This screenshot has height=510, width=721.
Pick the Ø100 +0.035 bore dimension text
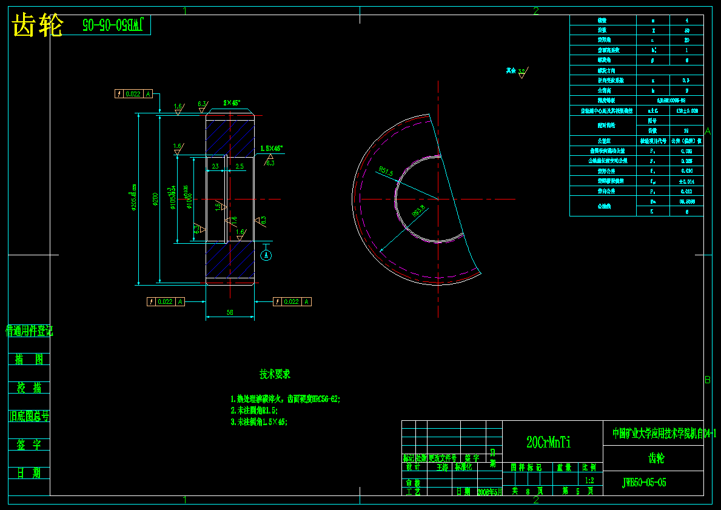pos(187,197)
